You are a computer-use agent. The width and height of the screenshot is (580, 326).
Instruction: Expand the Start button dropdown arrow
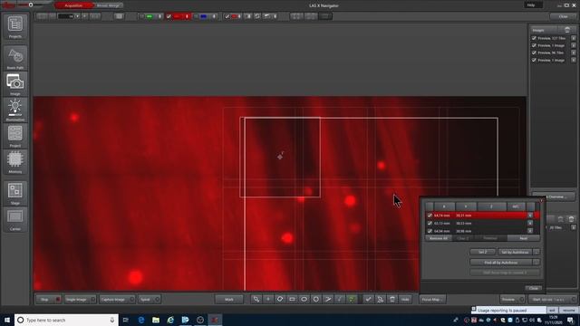click(574, 299)
